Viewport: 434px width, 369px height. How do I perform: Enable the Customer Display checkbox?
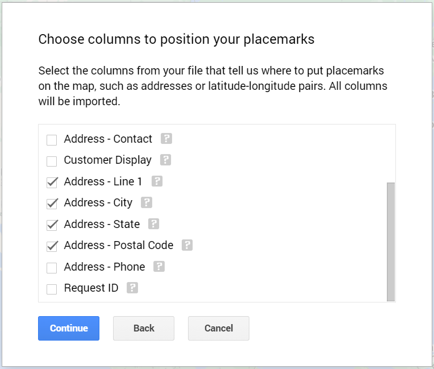52,161
